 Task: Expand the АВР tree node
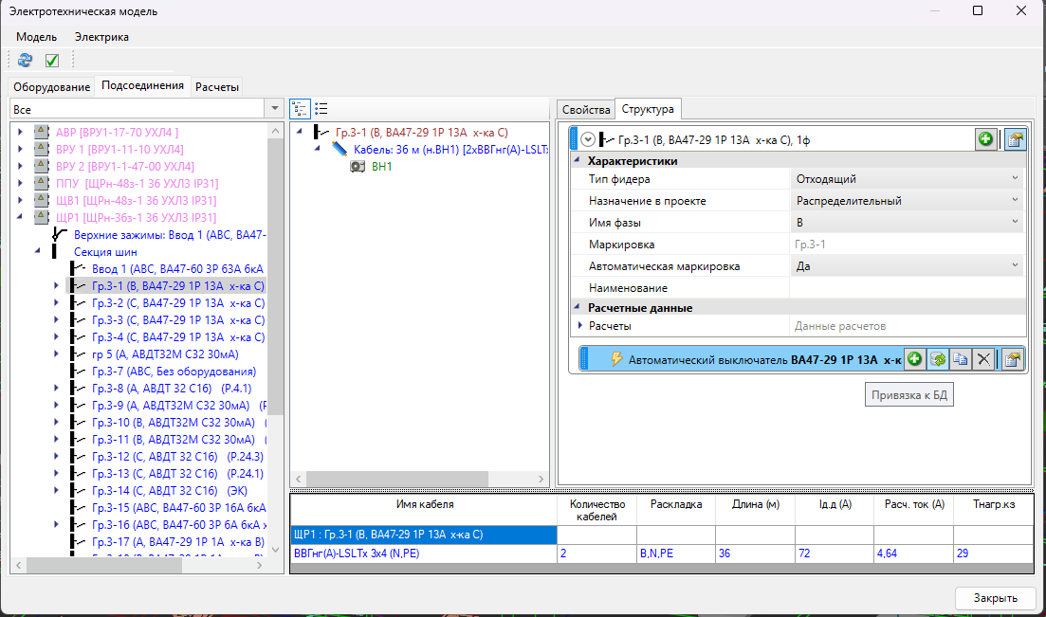tap(20, 132)
